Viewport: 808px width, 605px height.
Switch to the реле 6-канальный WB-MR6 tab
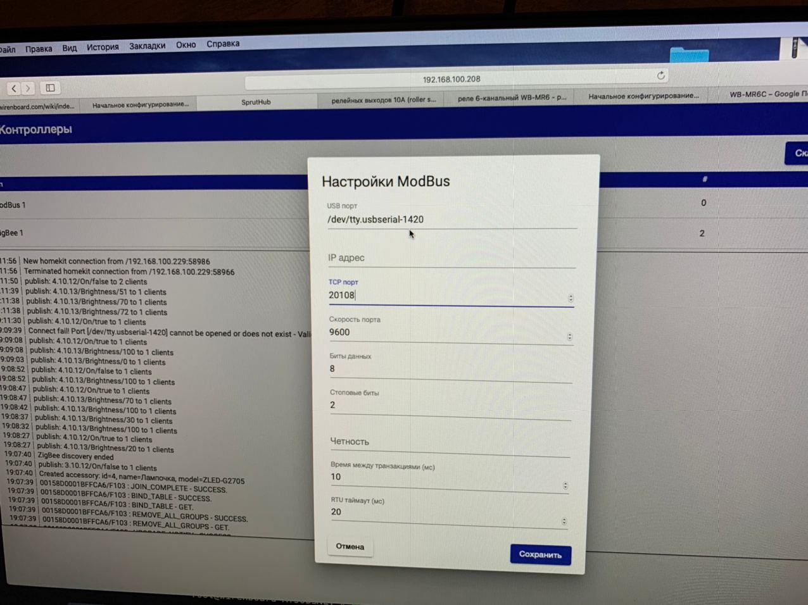coord(512,98)
